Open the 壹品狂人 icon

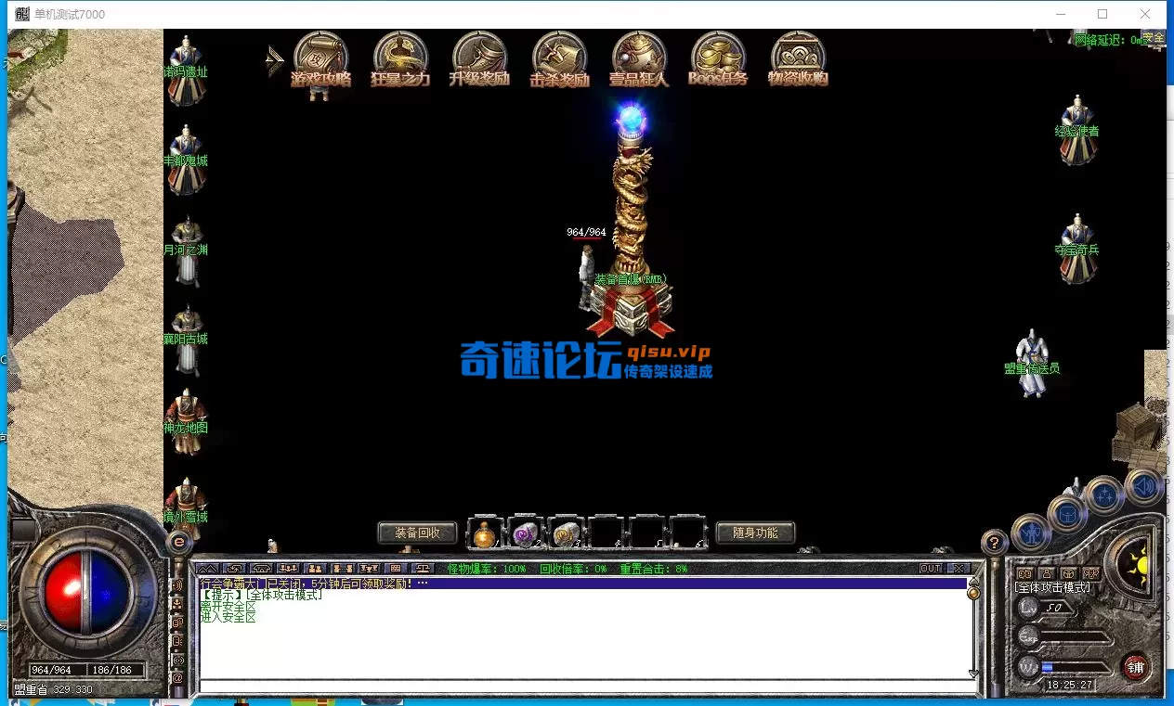coord(639,56)
